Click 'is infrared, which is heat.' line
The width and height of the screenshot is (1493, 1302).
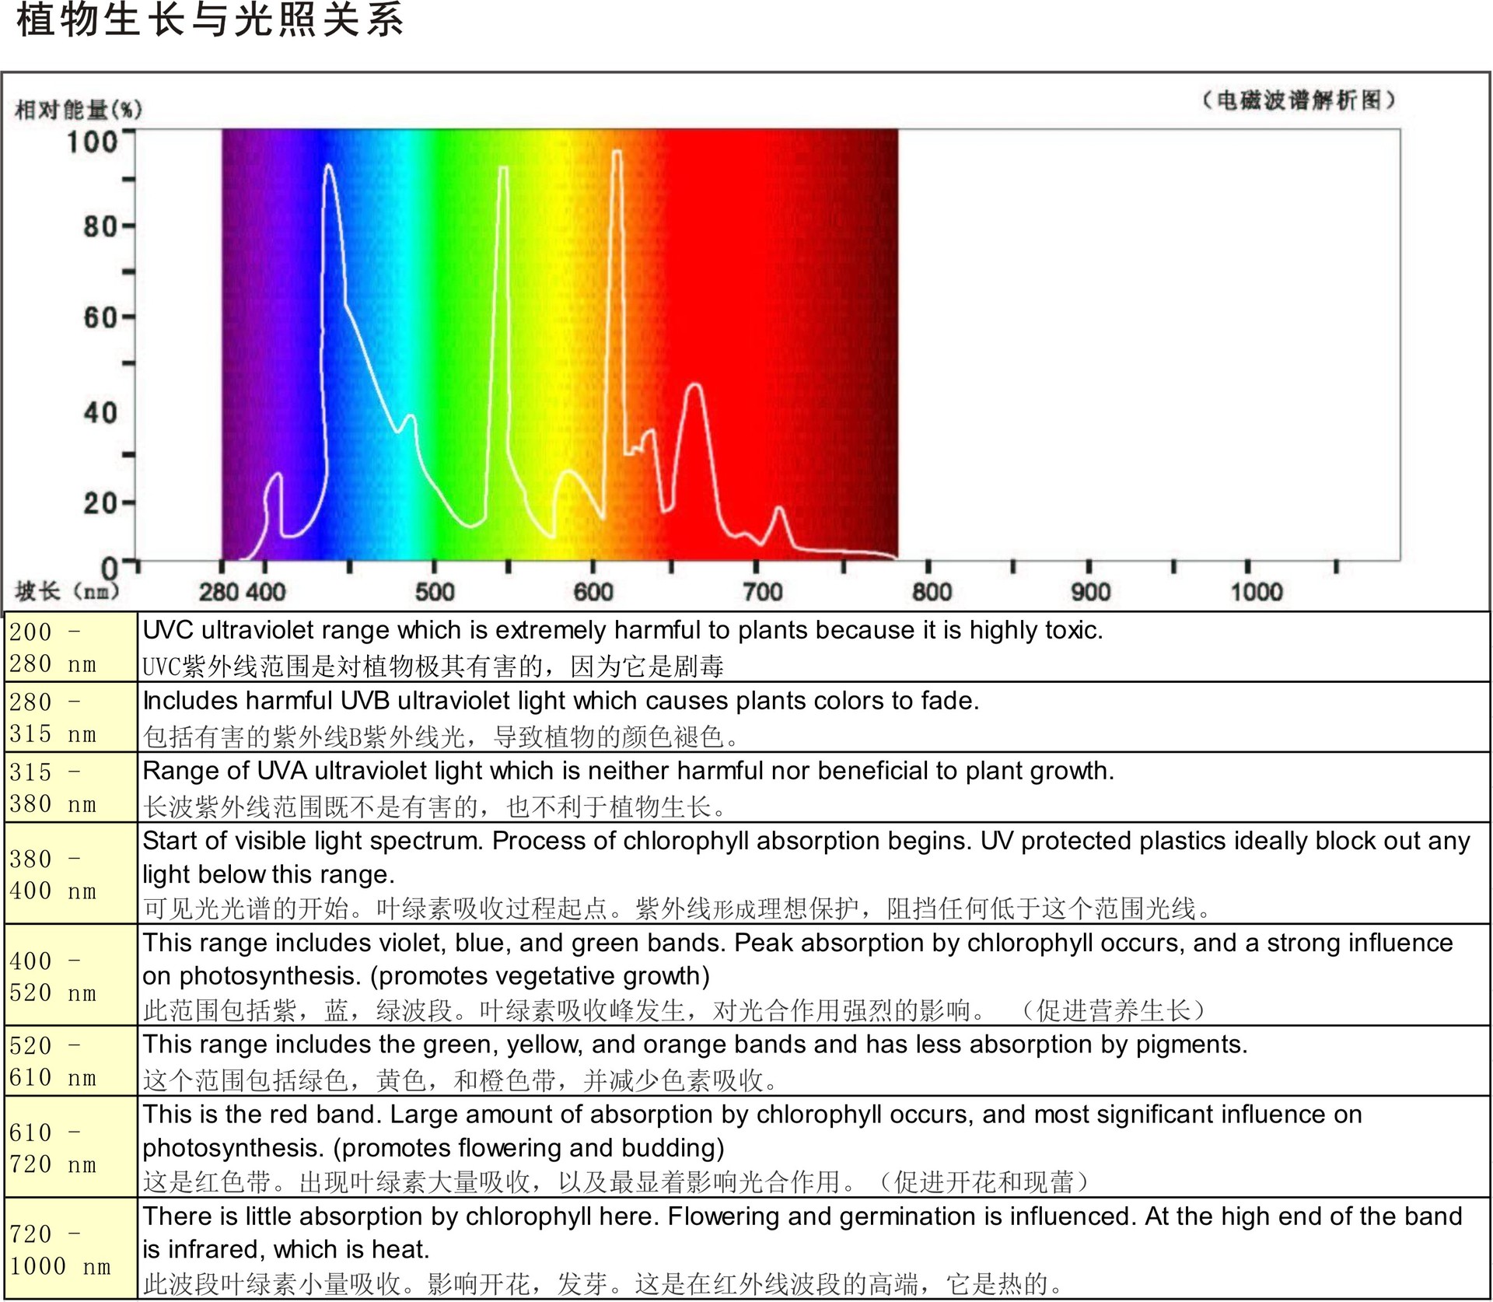pyautogui.click(x=286, y=1251)
